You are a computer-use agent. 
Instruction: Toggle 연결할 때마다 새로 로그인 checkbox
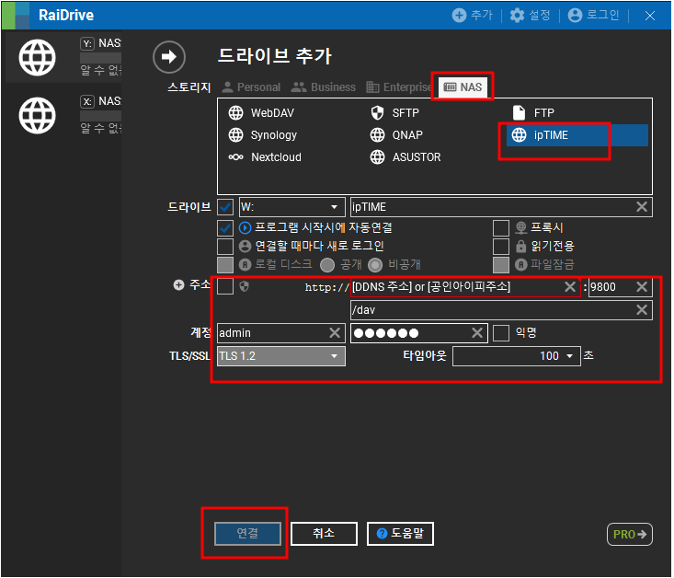[x=225, y=247]
